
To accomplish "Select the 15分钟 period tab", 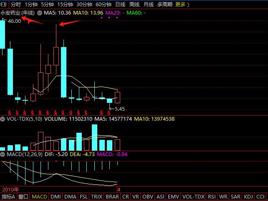I will pos(65,5).
